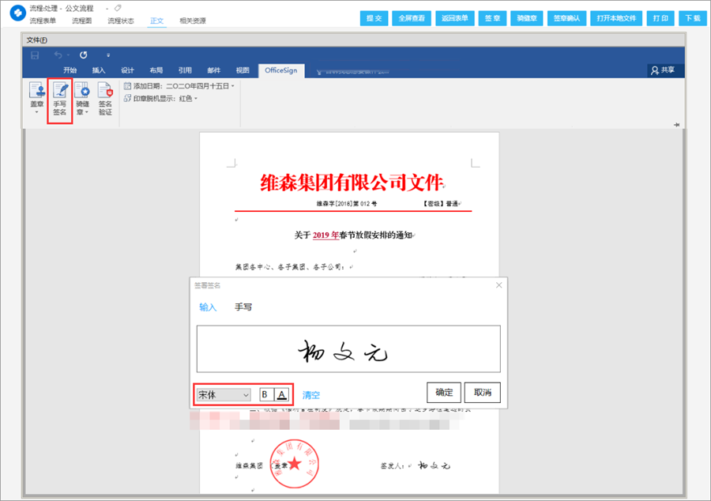
Task: Click the 签章 button in top bar
Action: coord(492,18)
